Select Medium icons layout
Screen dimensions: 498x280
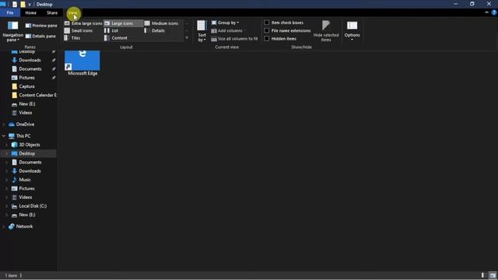point(162,23)
